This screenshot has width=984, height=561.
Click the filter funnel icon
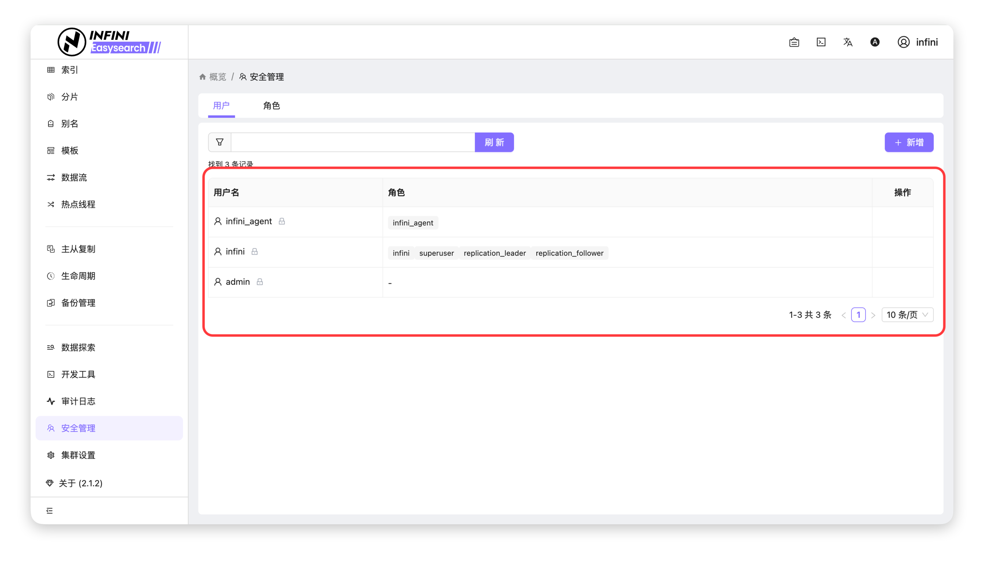pyautogui.click(x=220, y=142)
